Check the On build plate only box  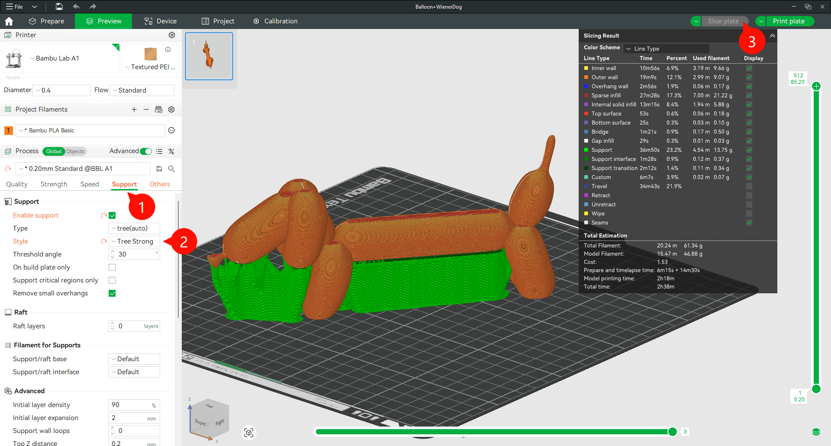point(112,267)
